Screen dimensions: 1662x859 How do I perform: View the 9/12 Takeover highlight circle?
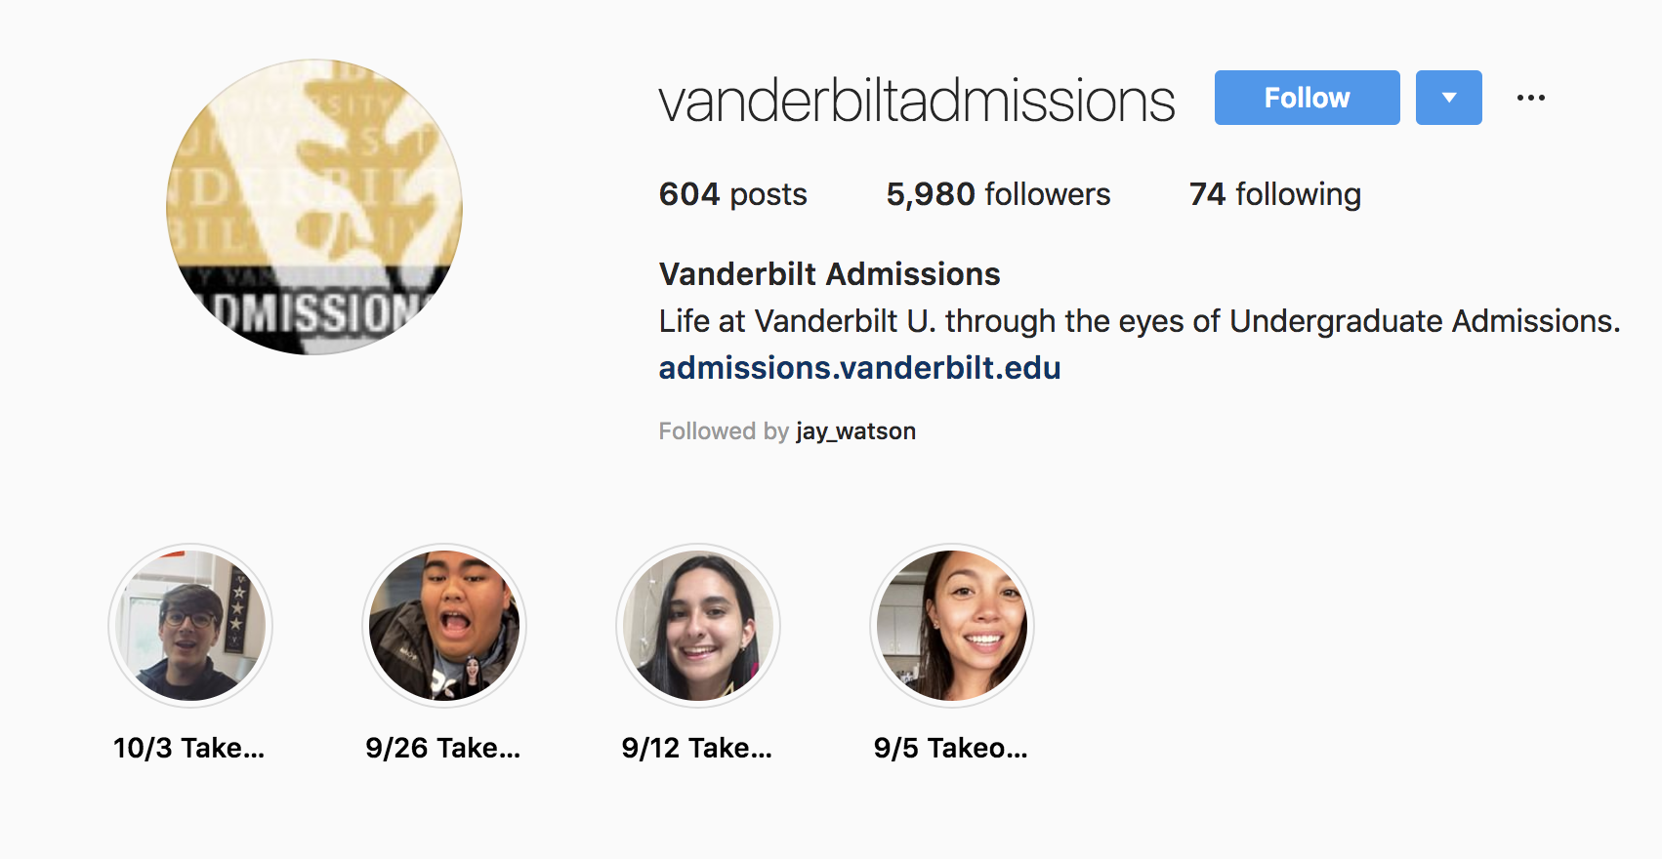[x=698, y=626]
